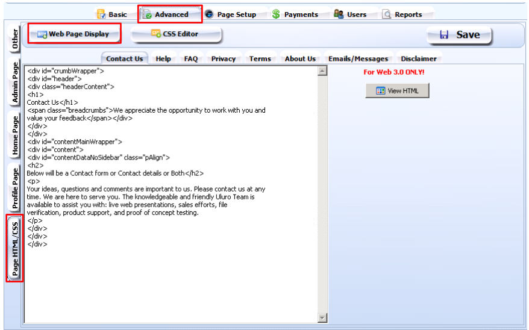Screen dimensions: 529x330
Task: Click the Reports magnifier document icon
Action: [387, 14]
